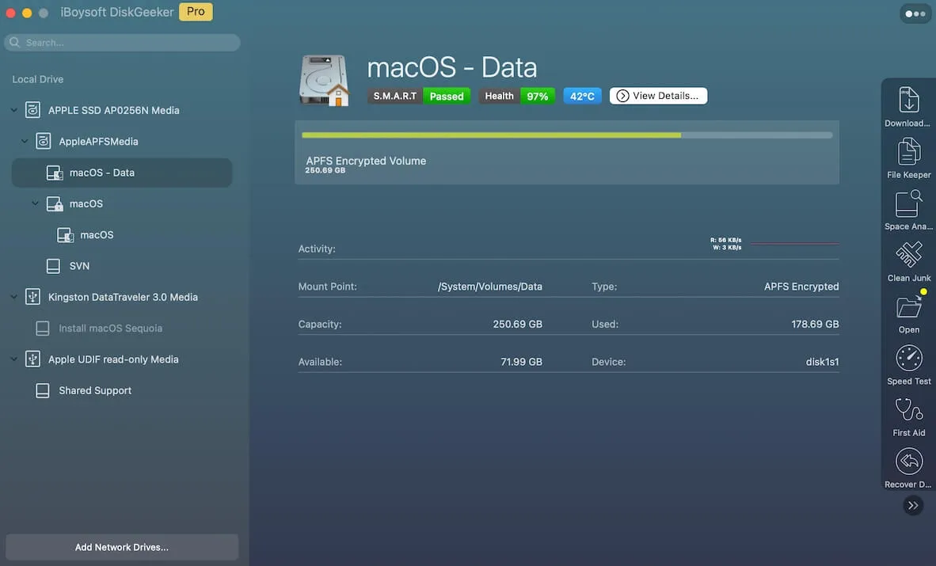Run the Clean Junk tool
The image size is (936, 566).
[908, 261]
